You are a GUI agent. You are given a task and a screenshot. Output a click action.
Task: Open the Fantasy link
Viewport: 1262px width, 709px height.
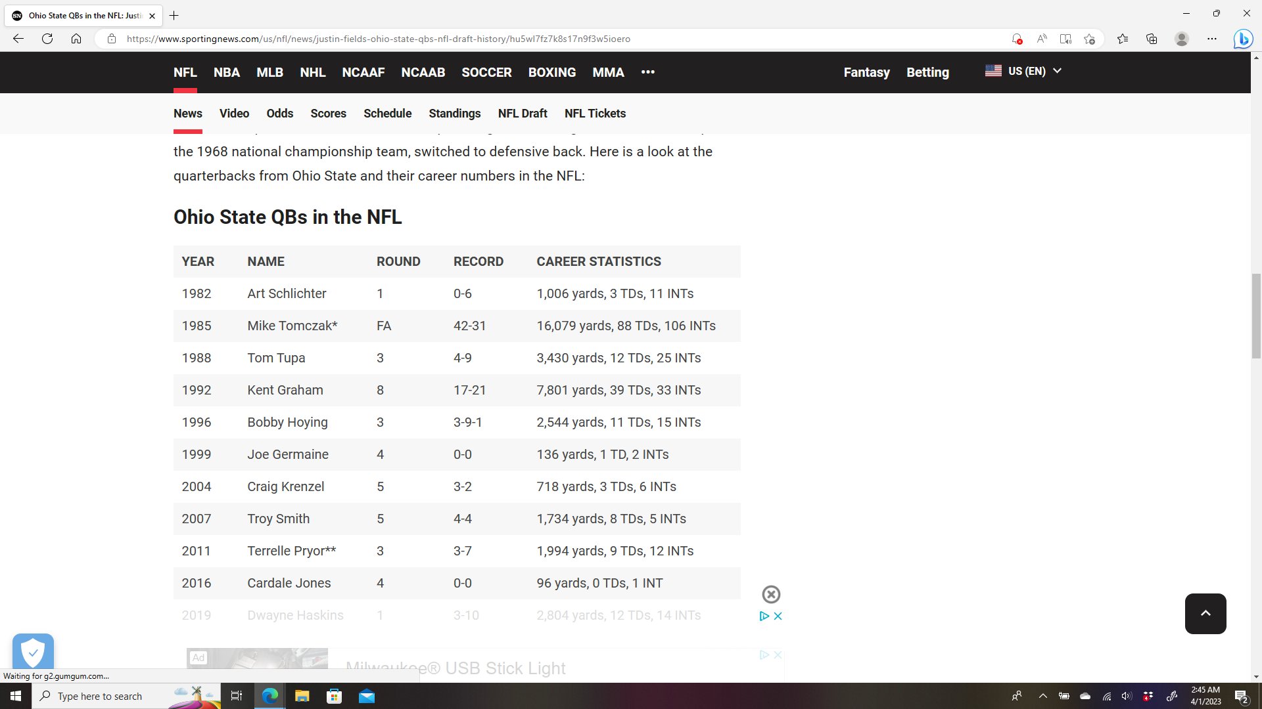click(x=867, y=72)
